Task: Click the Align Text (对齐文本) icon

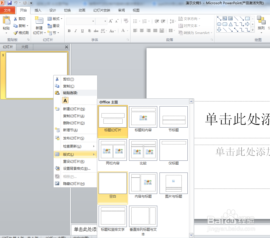Action: 180,26
